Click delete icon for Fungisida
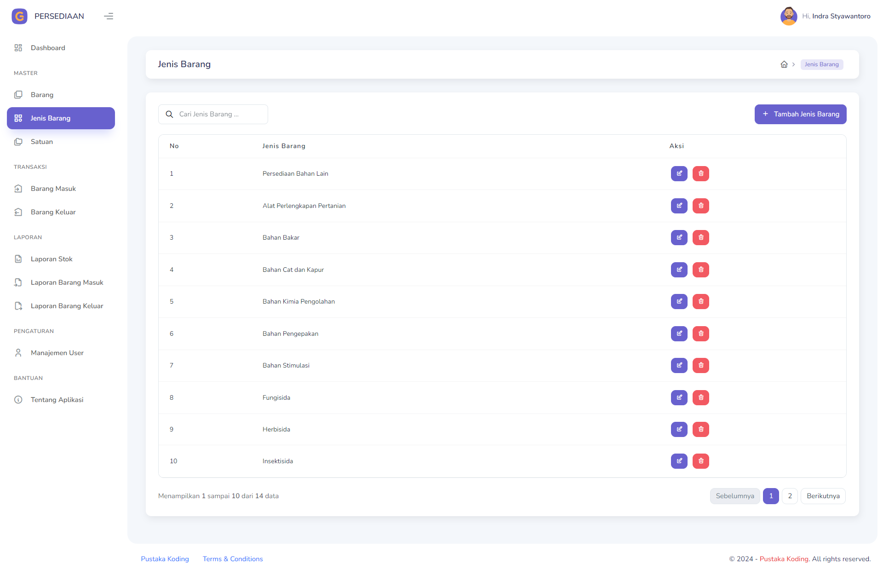 (700, 397)
